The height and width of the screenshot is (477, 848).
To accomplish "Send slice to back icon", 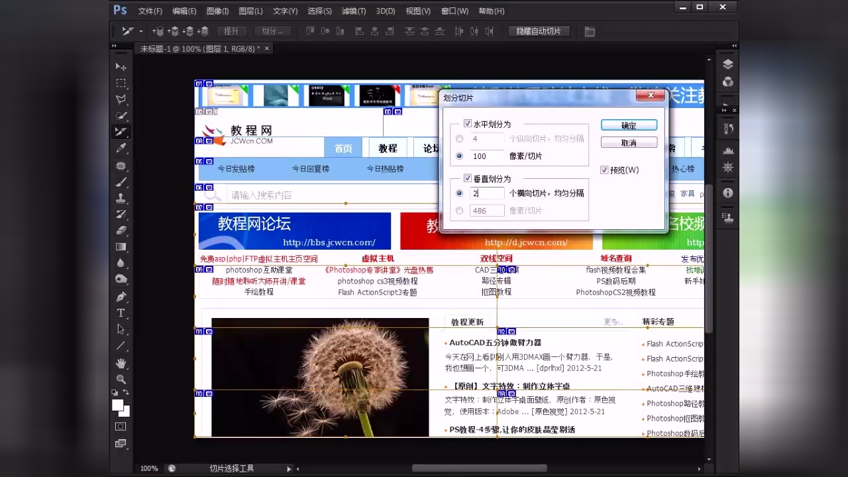I will tap(203, 31).
